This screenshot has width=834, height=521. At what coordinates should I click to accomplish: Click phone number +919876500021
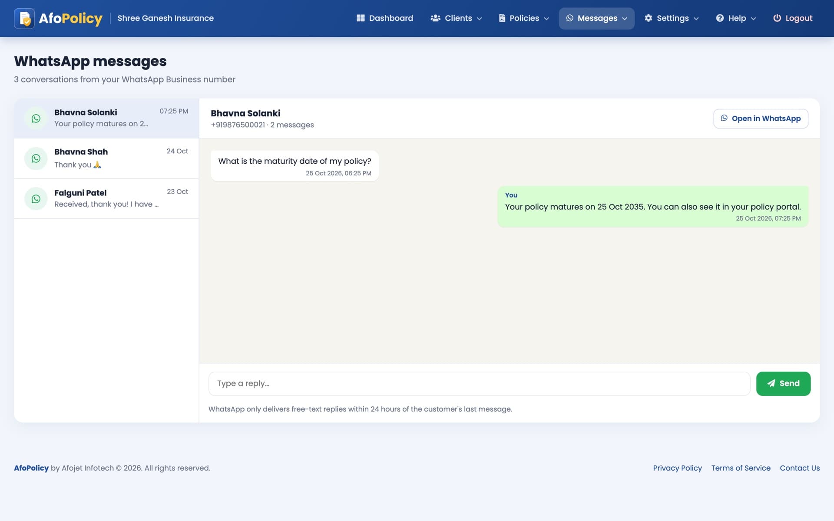pos(238,125)
